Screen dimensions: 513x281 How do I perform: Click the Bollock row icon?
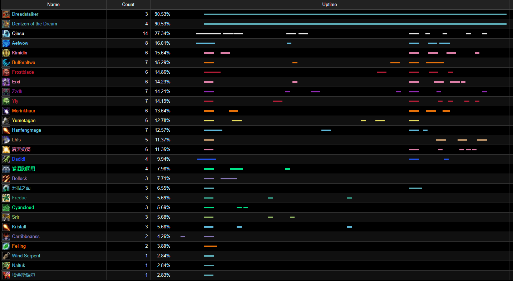pyautogui.click(x=6, y=179)
